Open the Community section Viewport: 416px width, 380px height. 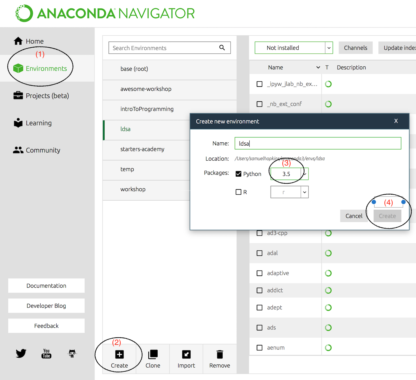point(36,150)
